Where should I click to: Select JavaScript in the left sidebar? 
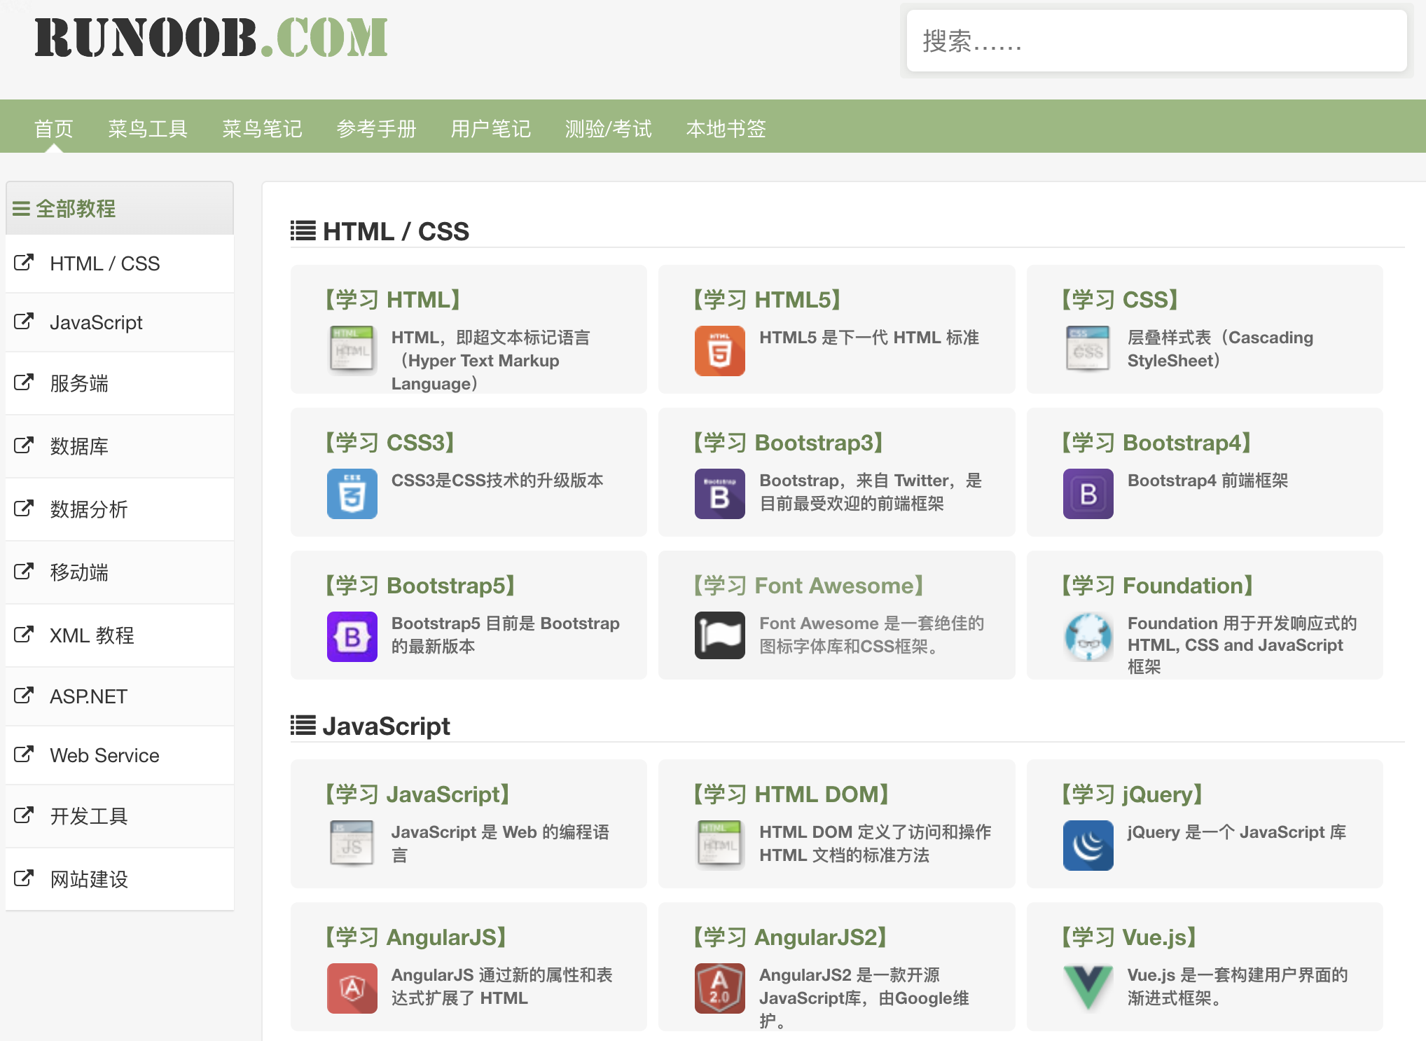pos(96,323)
